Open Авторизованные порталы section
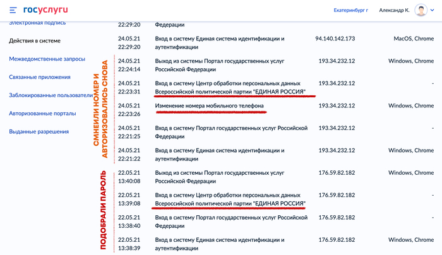The width and height of the screenshot is (442, 255). coord(42,114)
